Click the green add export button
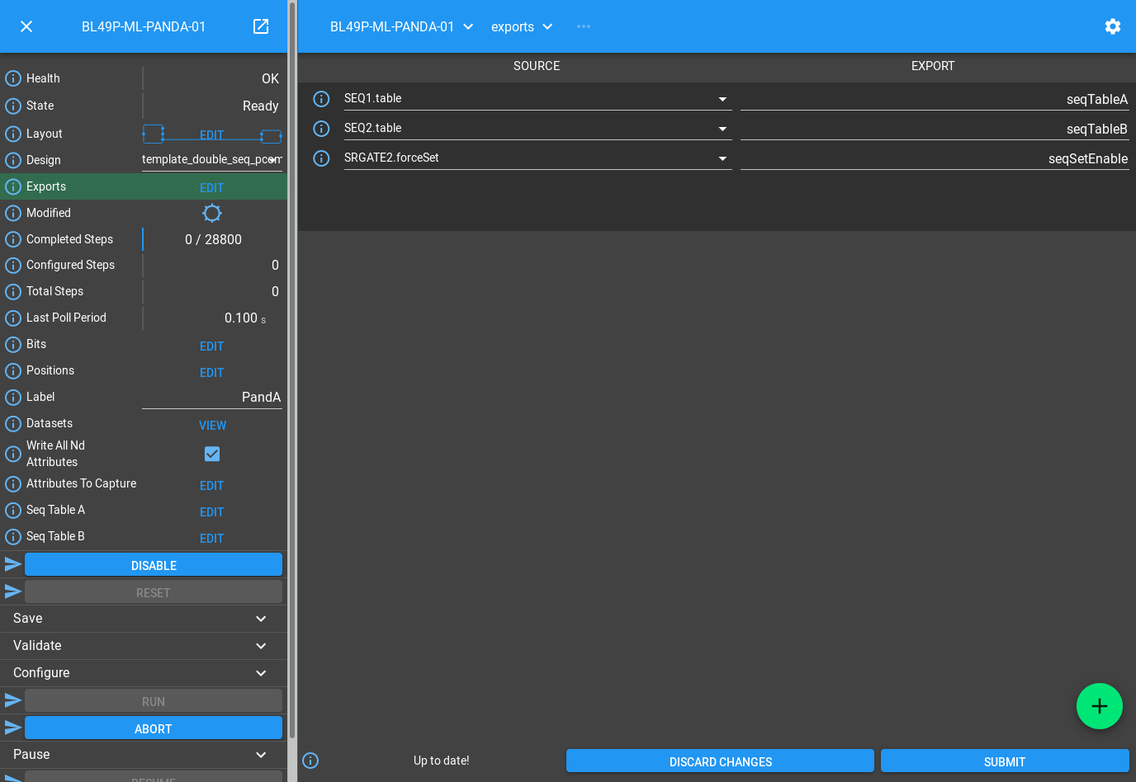 point(1099,706)
